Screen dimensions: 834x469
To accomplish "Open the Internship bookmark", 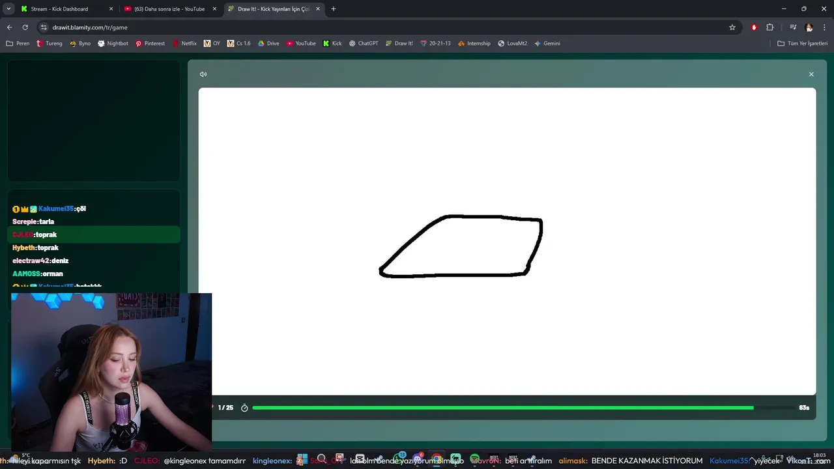I will 474,44.
